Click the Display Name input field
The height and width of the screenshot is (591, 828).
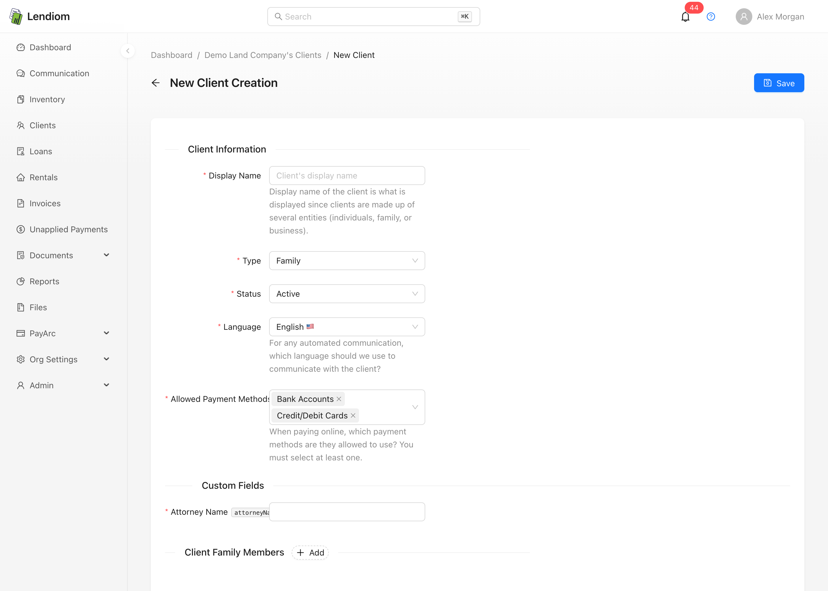tap(347, 176)
